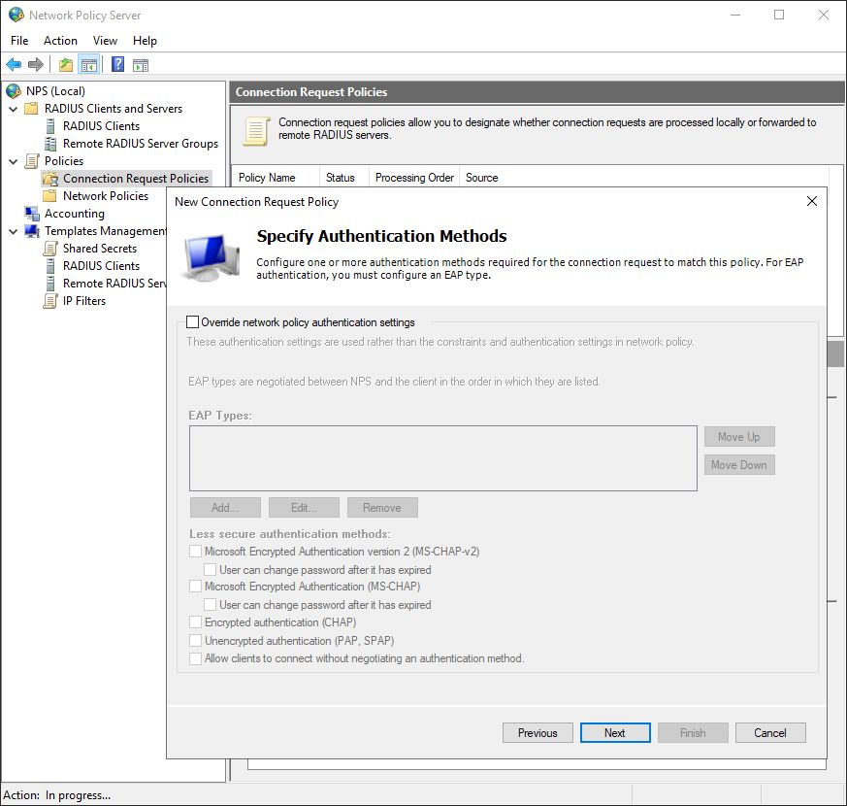Image resolution: width=847 pixels, height=806 pixels.
Task: Click the Network Policies folder icon
Action: point(49,196)
